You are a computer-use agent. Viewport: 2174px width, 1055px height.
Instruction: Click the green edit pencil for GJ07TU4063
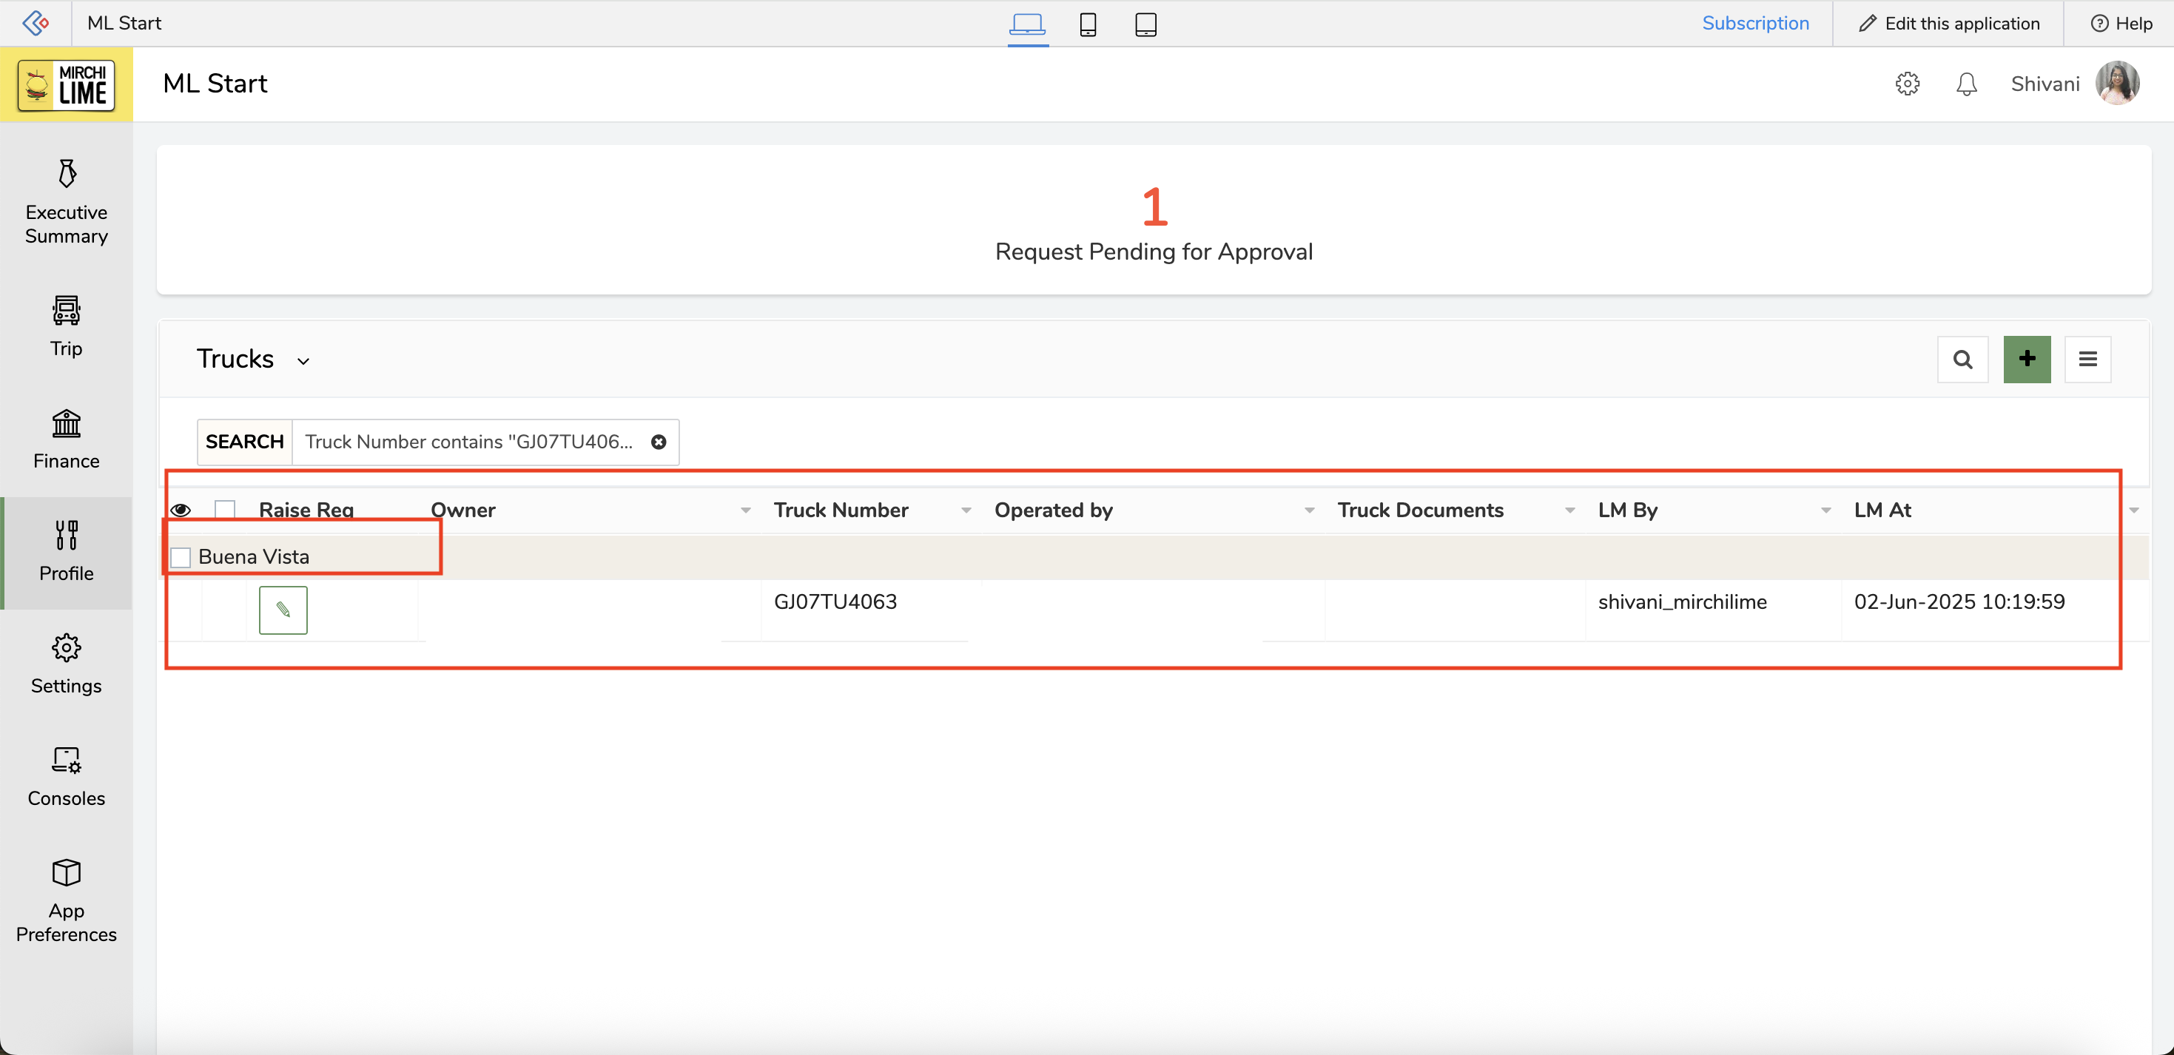(283, 610)
